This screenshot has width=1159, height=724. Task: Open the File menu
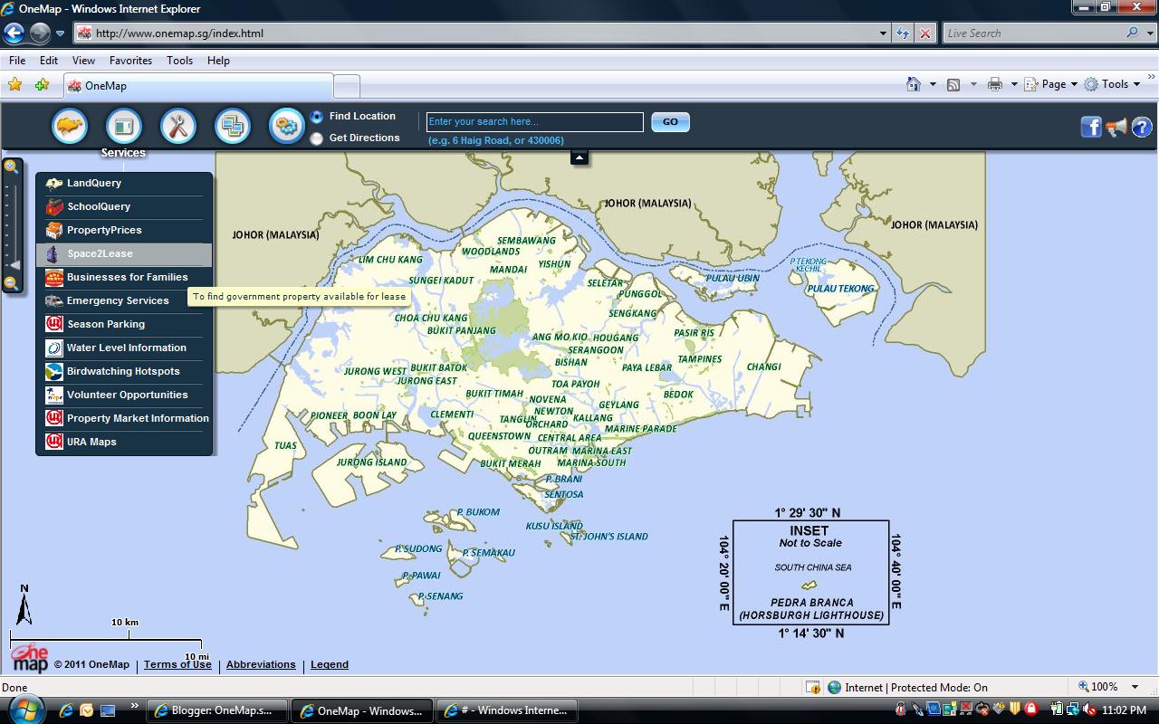(x=17, y=61)
